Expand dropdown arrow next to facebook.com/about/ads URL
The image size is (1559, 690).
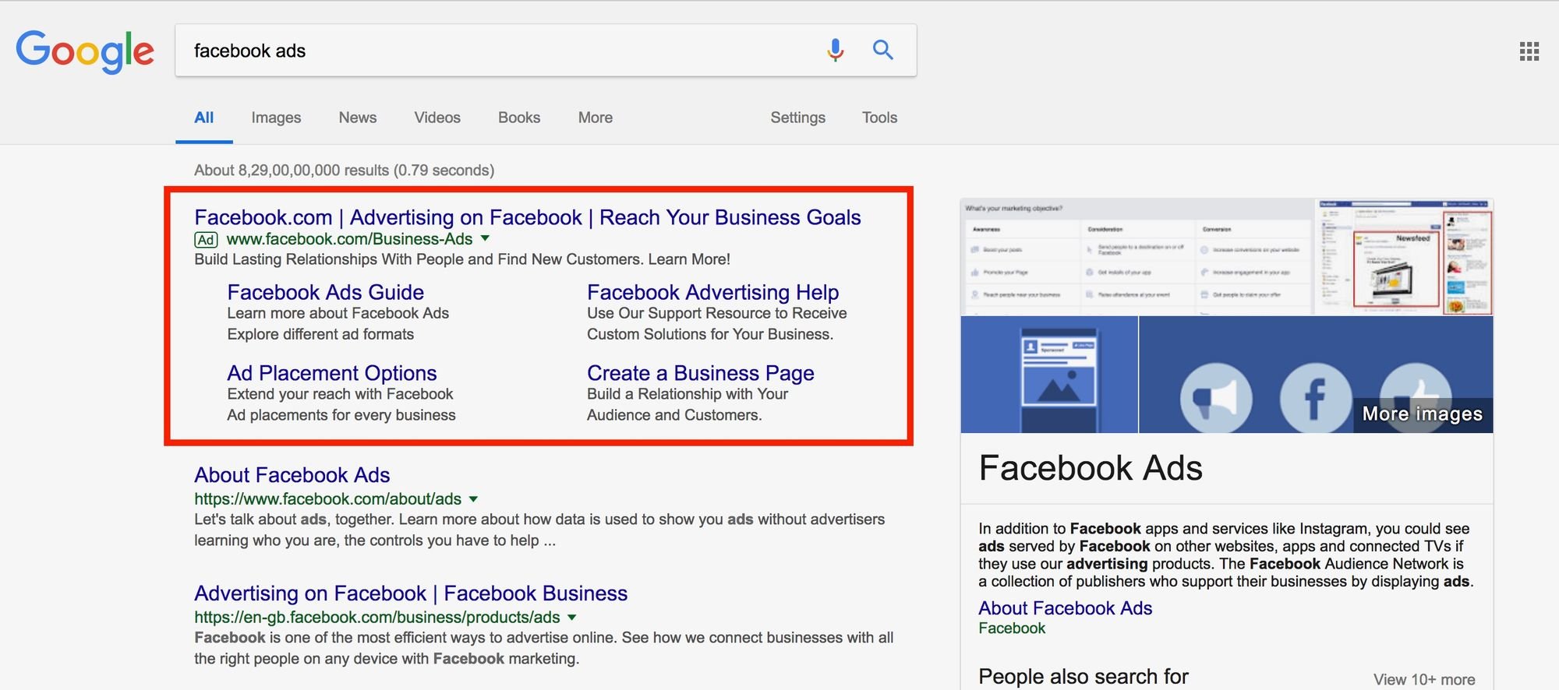(474, 498)
